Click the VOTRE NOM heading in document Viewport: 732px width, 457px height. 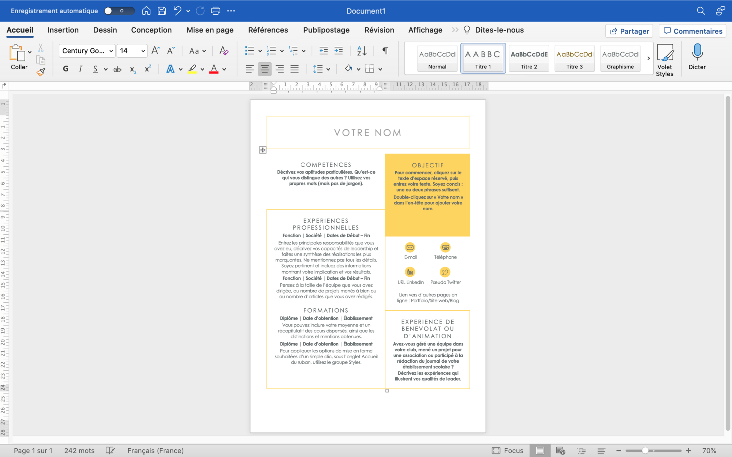click(x=368, y=133)
